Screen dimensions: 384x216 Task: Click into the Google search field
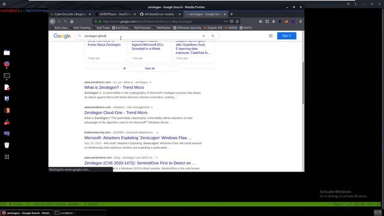coord(142,36)
